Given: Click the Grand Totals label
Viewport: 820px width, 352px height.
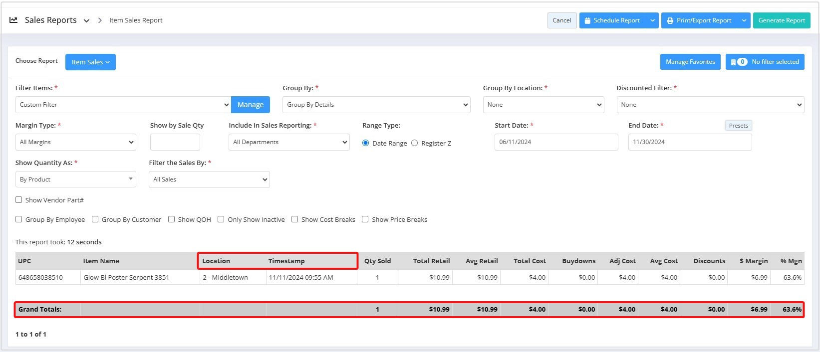Looking at the screenshot, I should tap(40, 309).
